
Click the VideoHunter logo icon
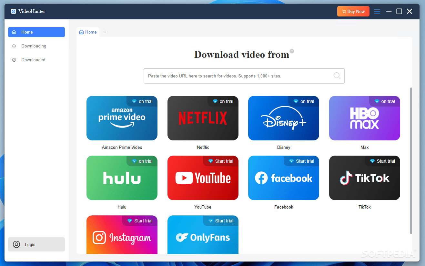coord(14,11)
